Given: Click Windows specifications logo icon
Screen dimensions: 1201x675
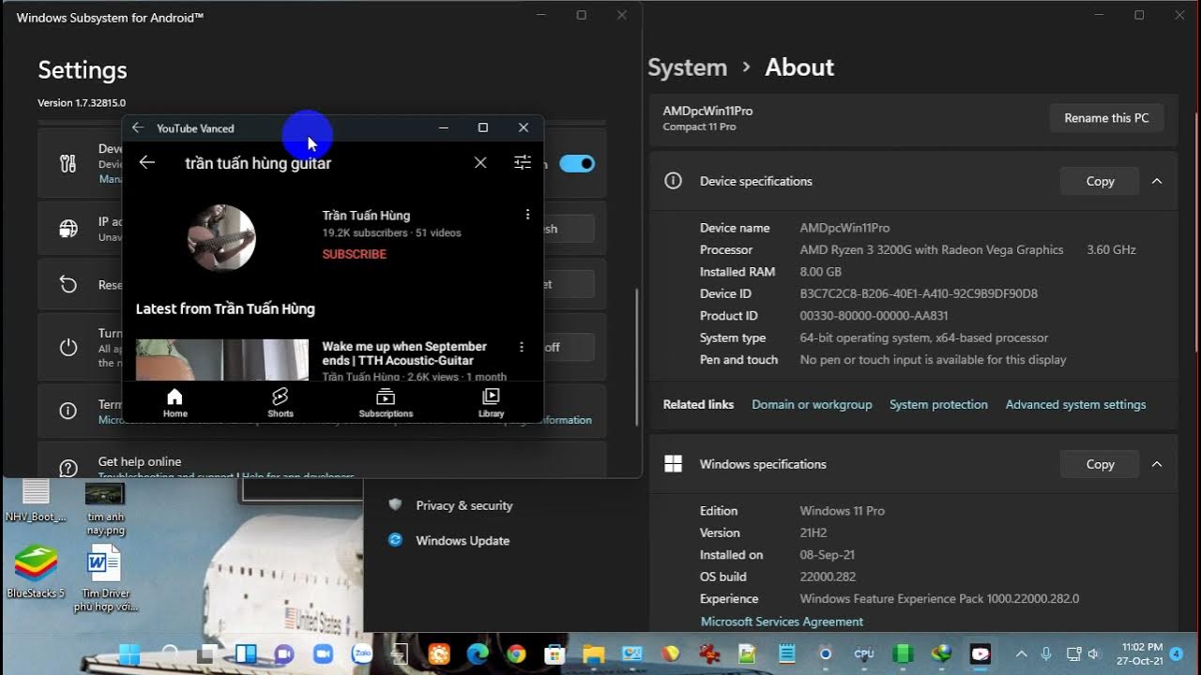Looking at the screenshot, I should tap(673, 464).
